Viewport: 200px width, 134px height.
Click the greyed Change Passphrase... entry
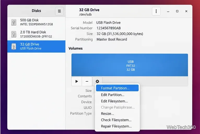click(x=117, y=107)
